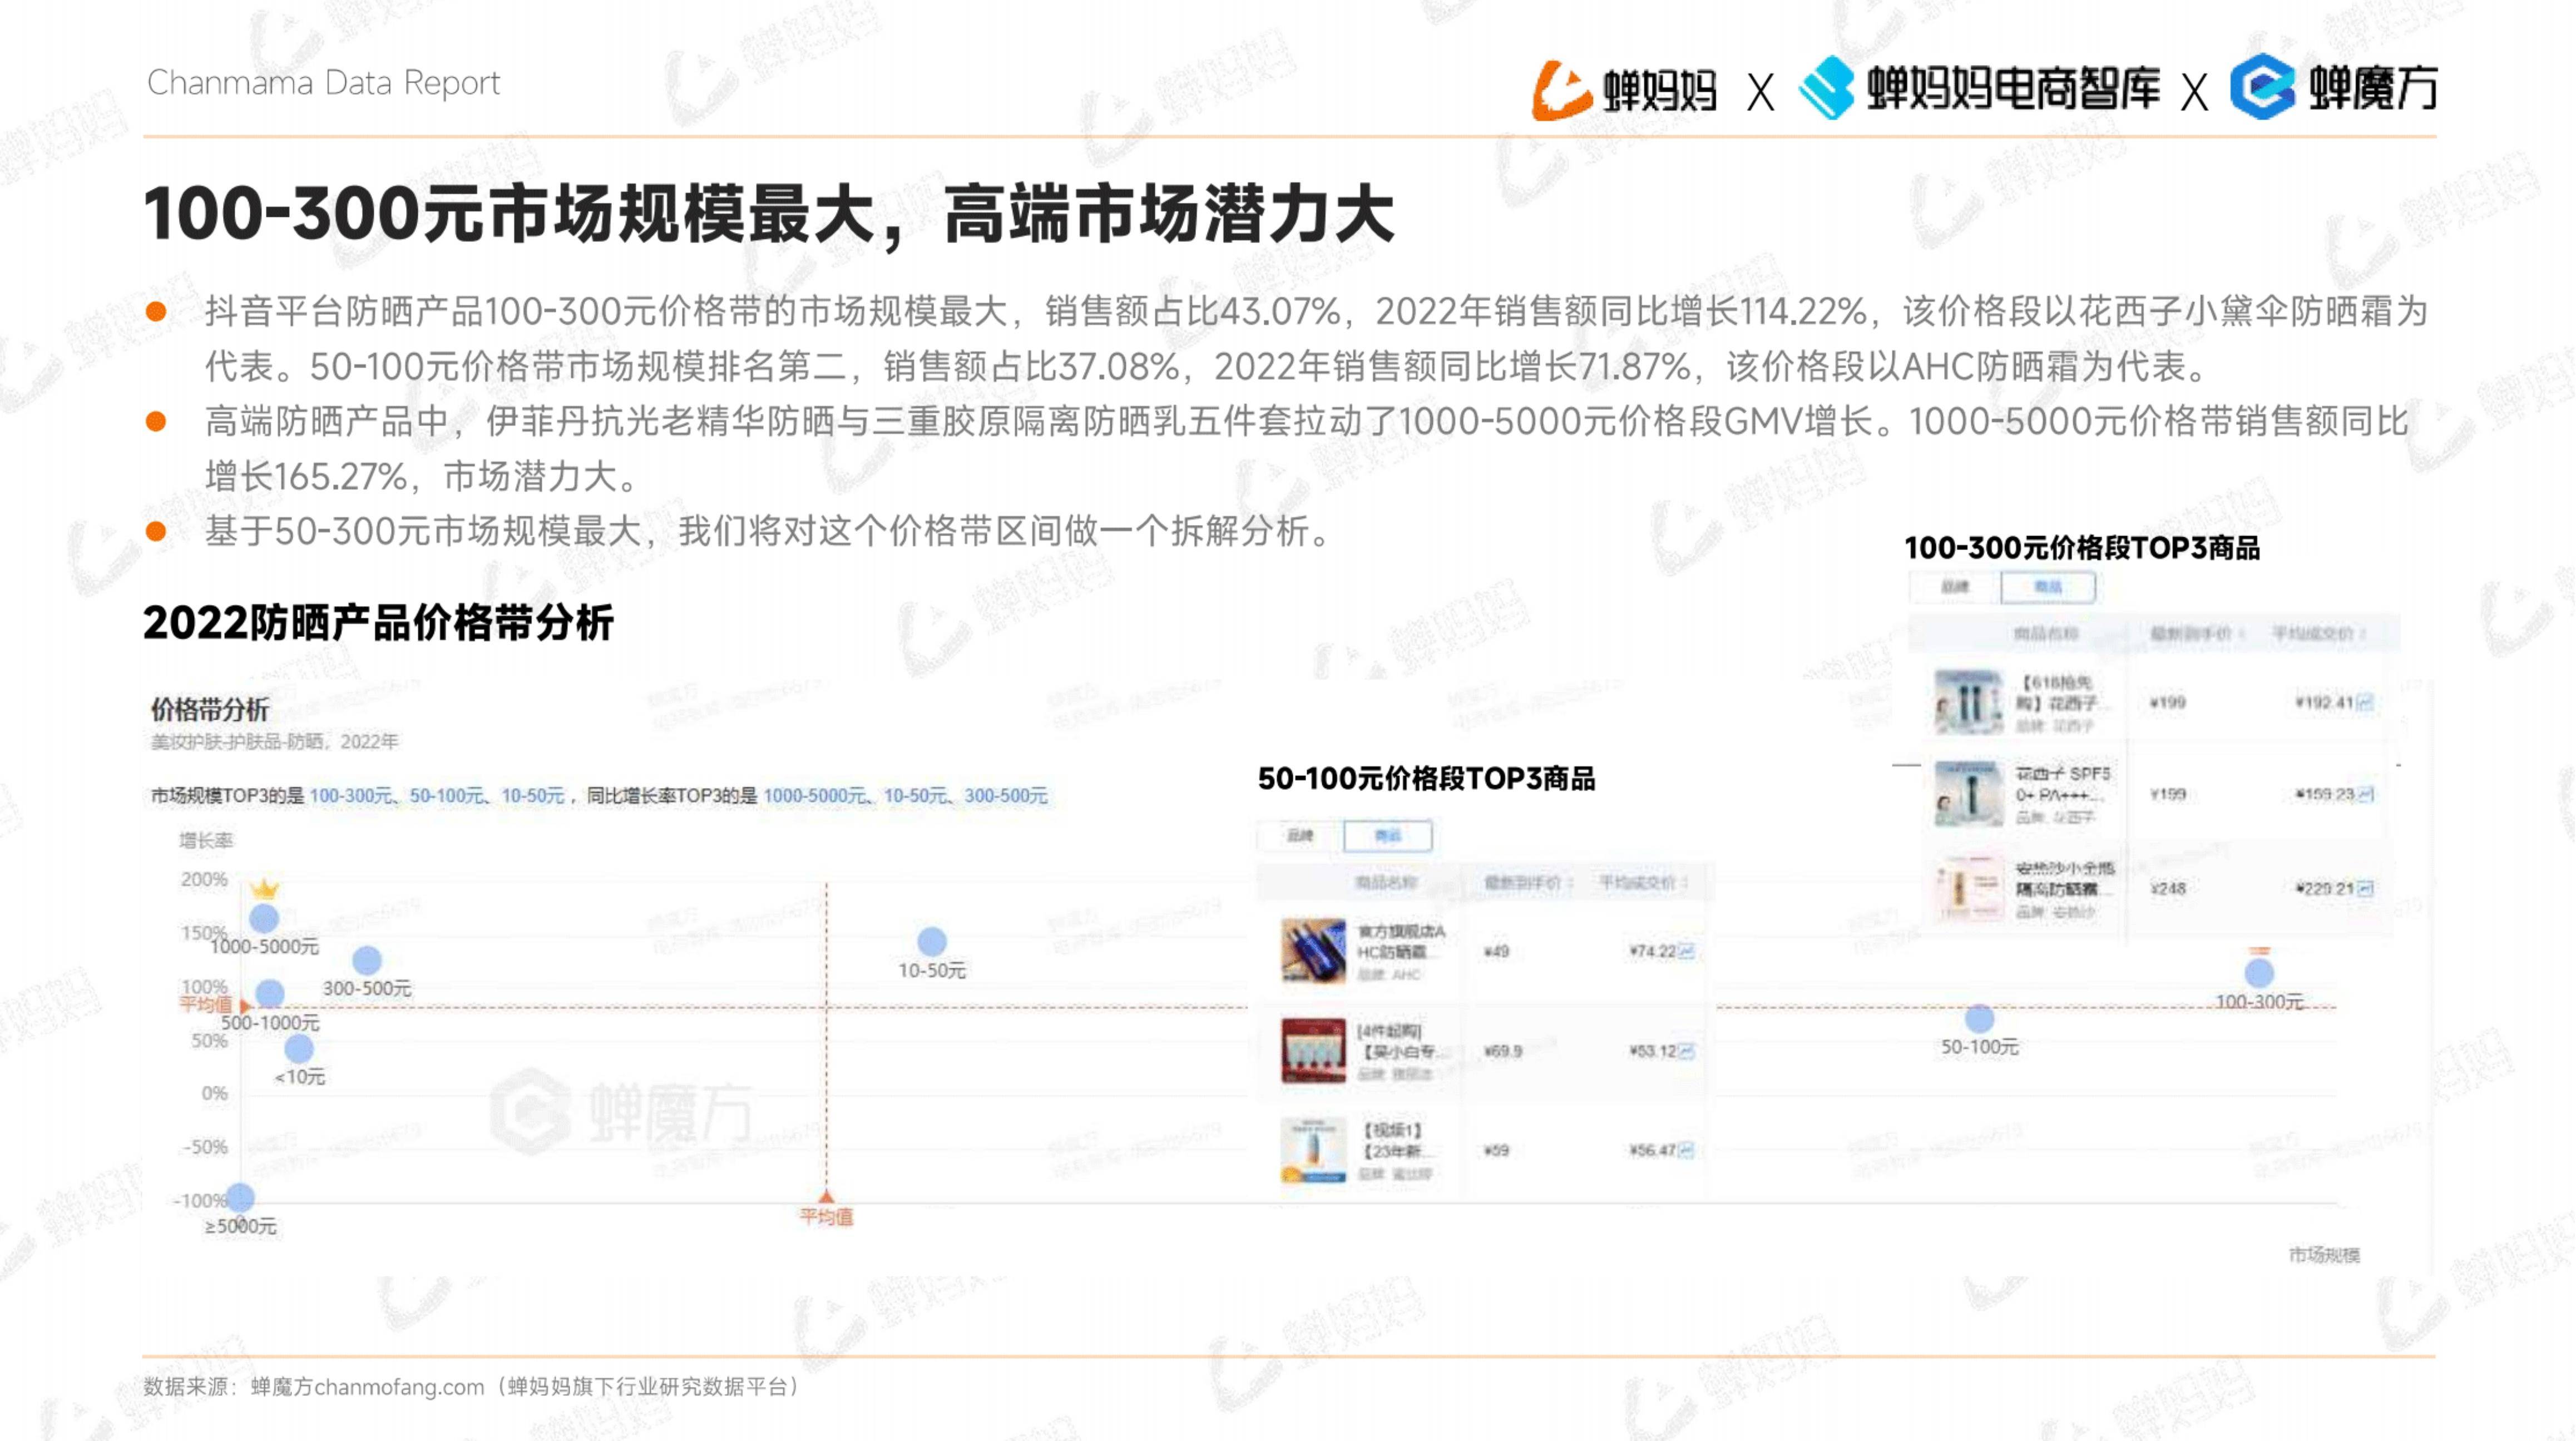Open the 10-50元 link in growth-rate TOP3
Viewport: 2576px width, 1441px height.
(x=915, y=795)
